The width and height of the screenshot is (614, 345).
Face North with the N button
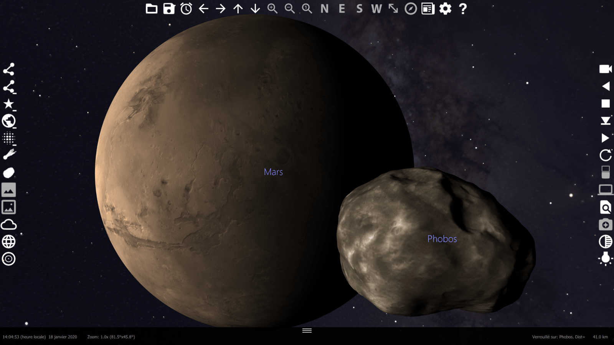(324, 8)
